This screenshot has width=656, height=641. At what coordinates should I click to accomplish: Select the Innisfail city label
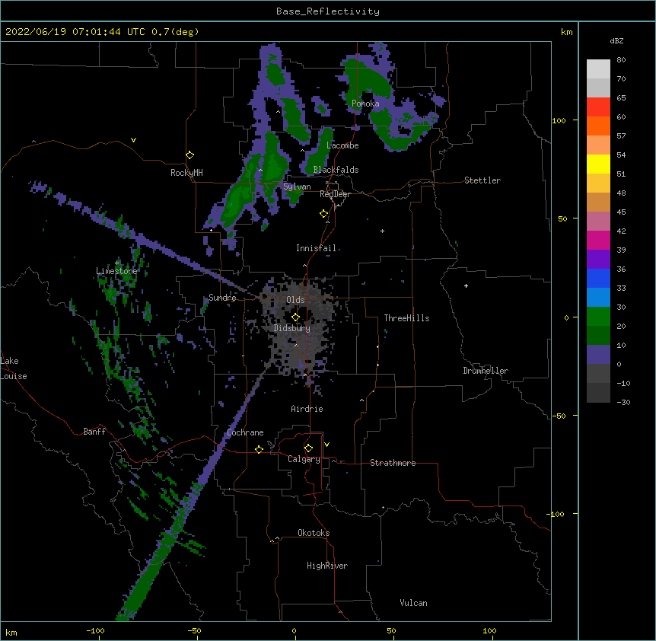316,248
